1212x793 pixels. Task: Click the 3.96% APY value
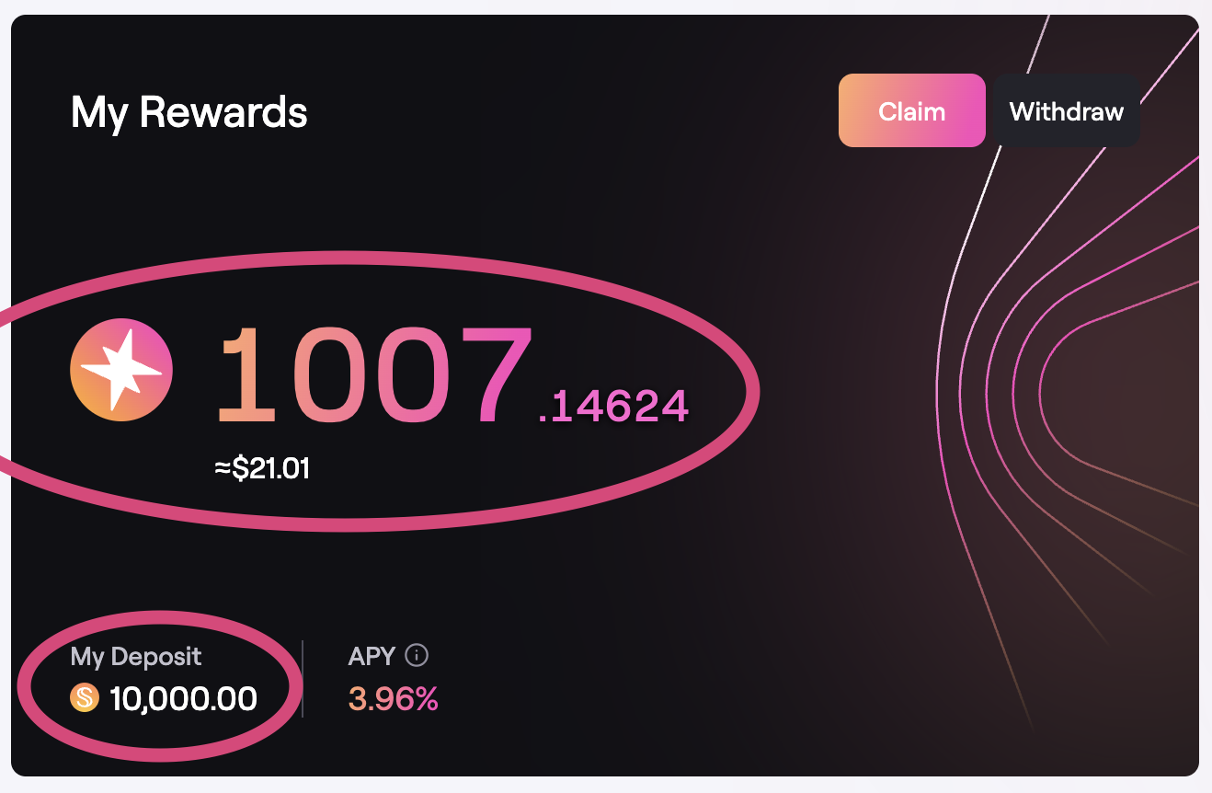pyautogui.click(x=393, y=700)
